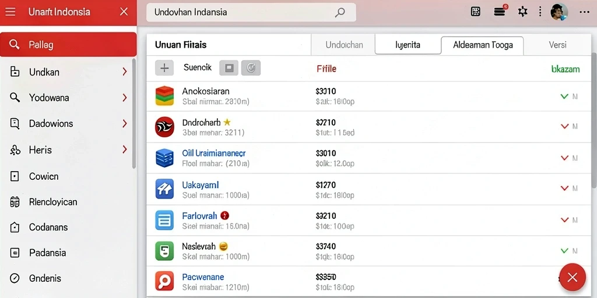Open the red Dndroiharb app icon
The height and width of the screenshot is (298, 597).
tap(164, 127)
